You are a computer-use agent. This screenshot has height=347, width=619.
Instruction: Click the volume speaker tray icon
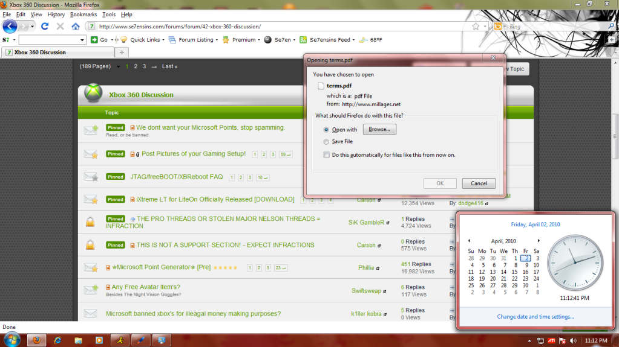[573, 341]
